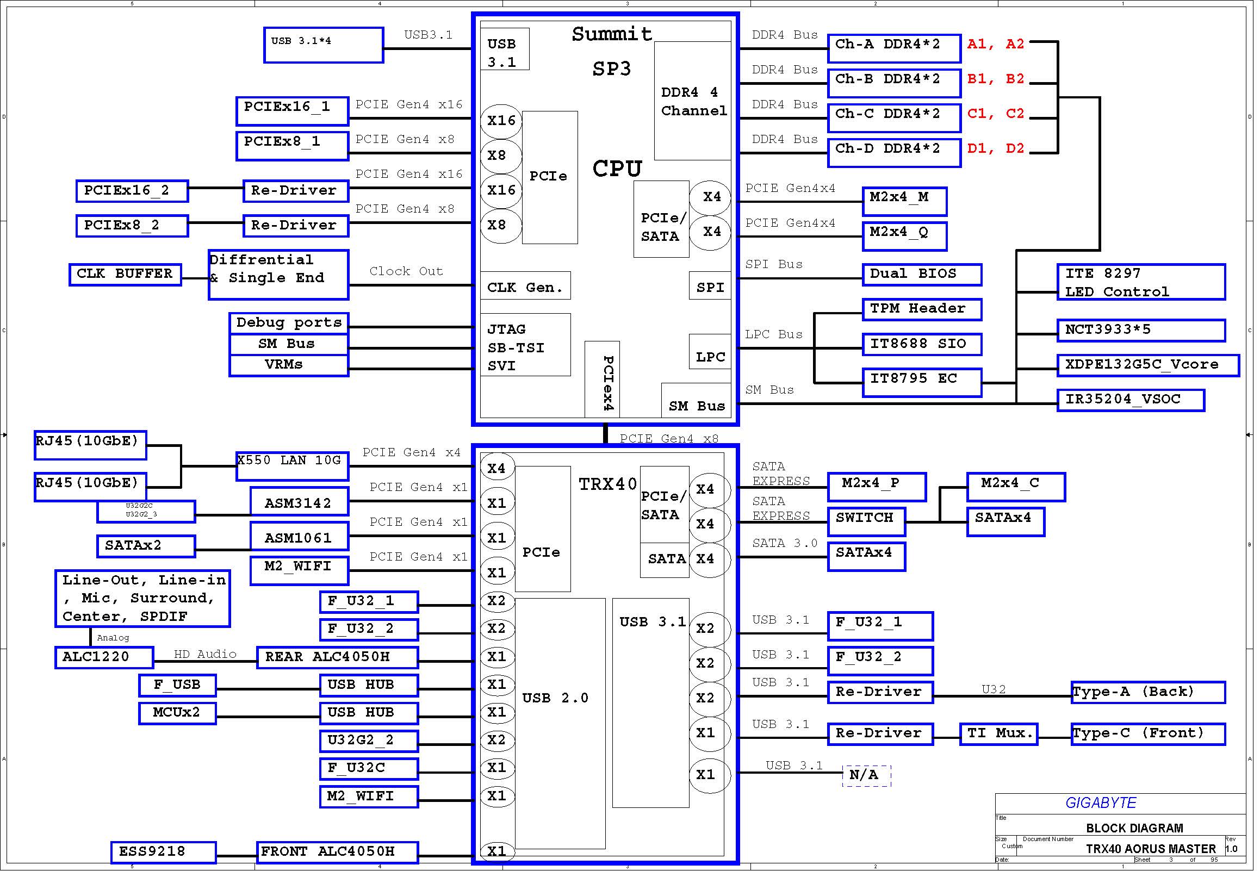Image resolution: width=1260 pixels, height=871 pixels.
Task: Click the DDR4 4 Channel box
Action: coord(693,102)
